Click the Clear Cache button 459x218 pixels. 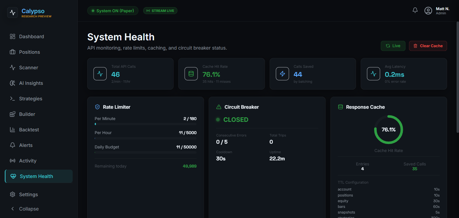coord(428,46)
